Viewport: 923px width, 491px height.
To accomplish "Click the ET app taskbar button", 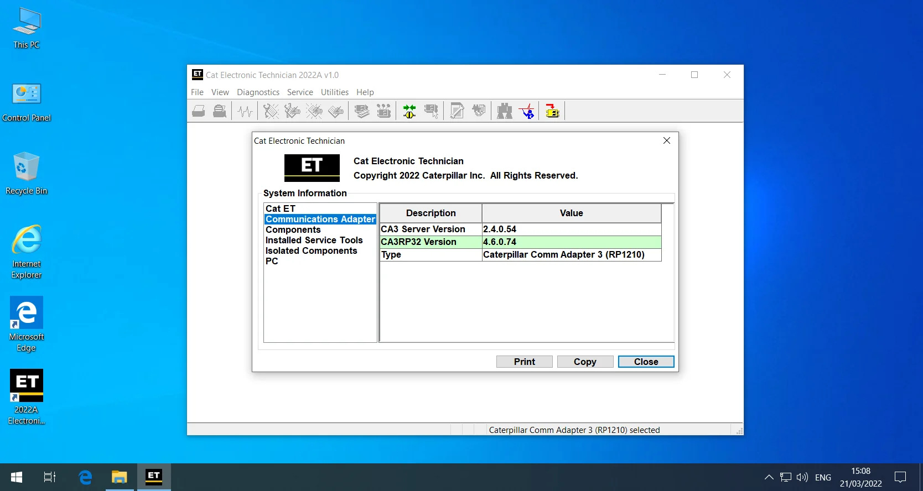I will [x=154, y=477].
